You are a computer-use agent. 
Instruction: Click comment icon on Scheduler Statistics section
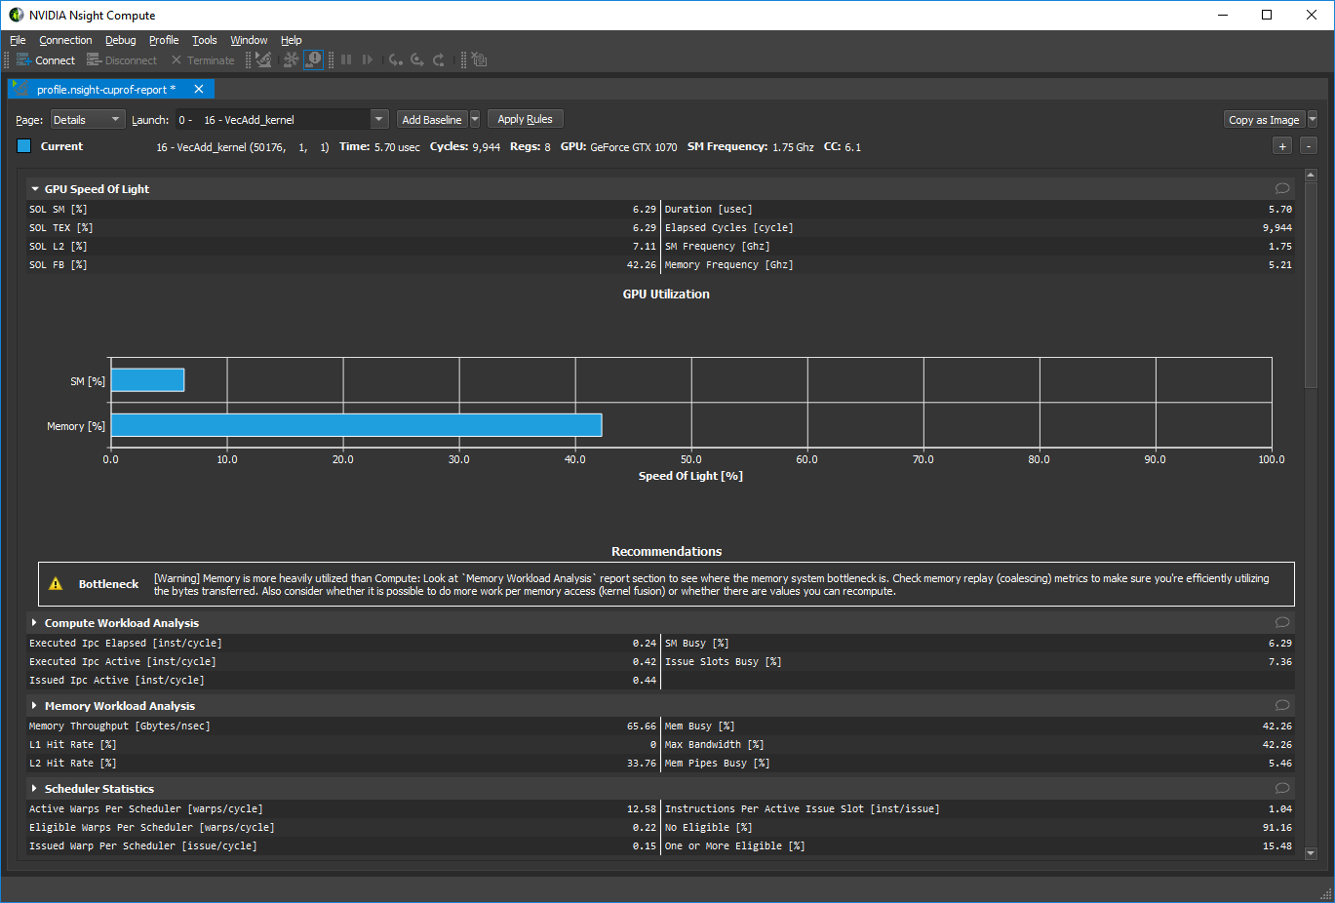(x=1281, y=789)
